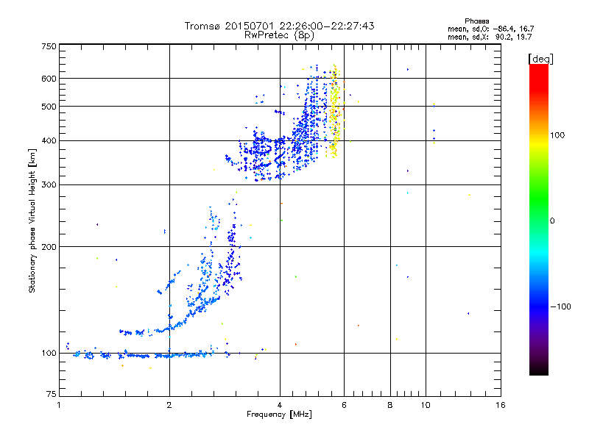Click the y-axis '750' tick label

(x=49, y=46)
